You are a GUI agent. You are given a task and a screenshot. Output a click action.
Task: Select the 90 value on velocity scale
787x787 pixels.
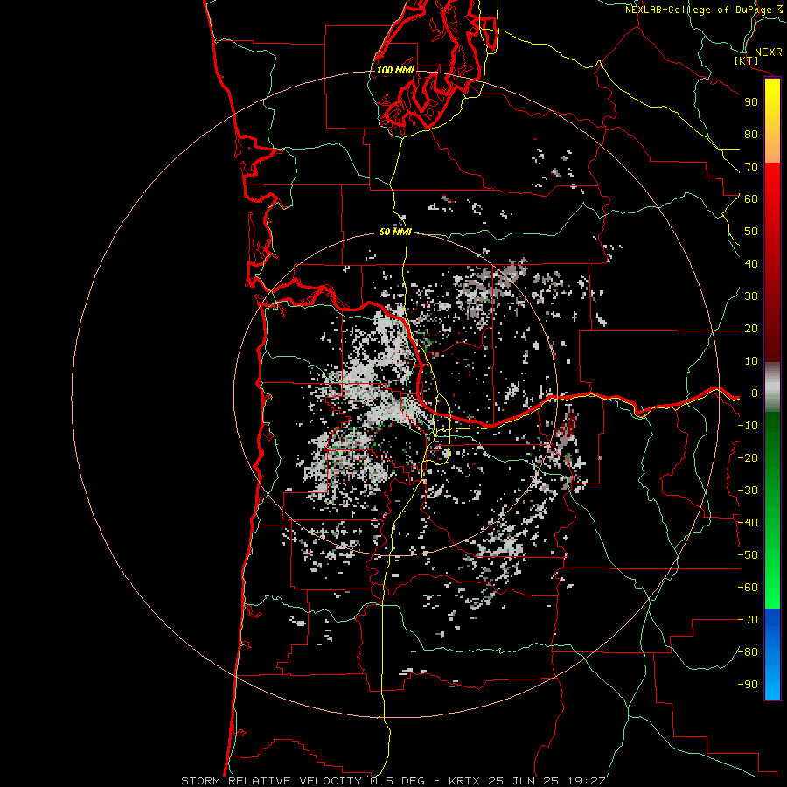pyautogui.click(x=751, y=102)
